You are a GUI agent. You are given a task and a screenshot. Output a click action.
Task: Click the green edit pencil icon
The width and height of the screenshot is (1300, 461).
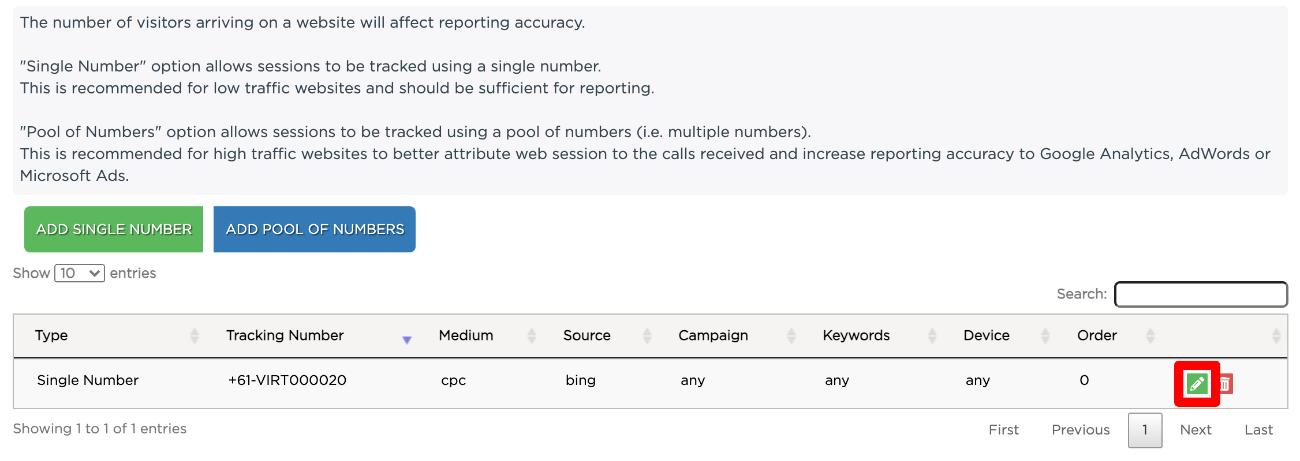pos(1197,384)
